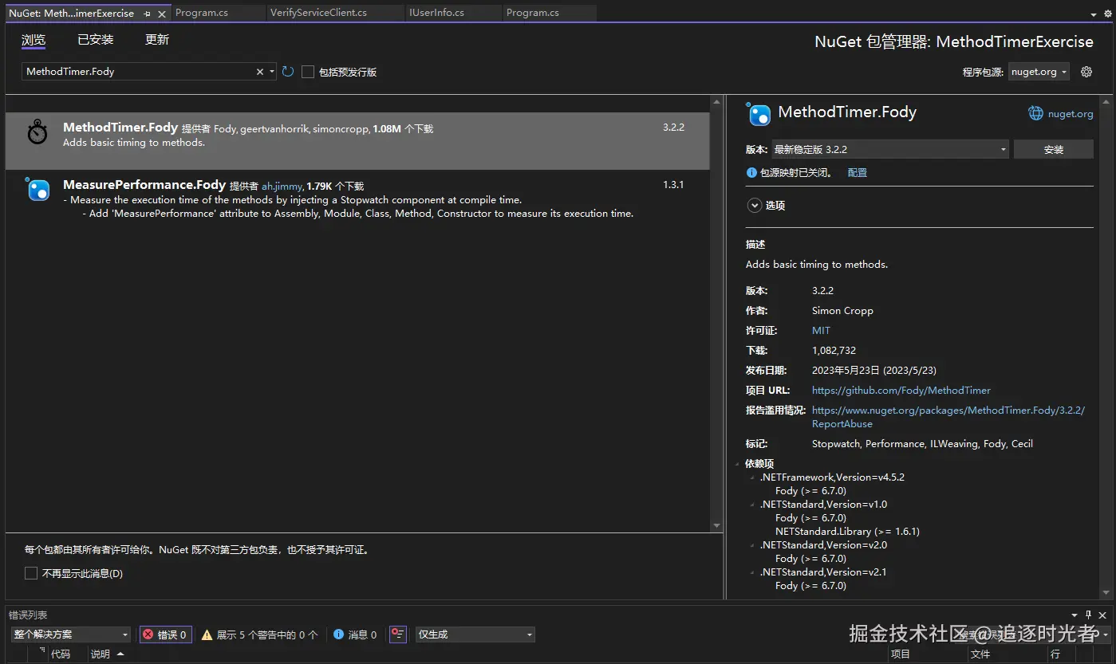Show the open document tabs list dropdown
The height and width of the screenshot is (664, 1116).
coord(1093,14)
